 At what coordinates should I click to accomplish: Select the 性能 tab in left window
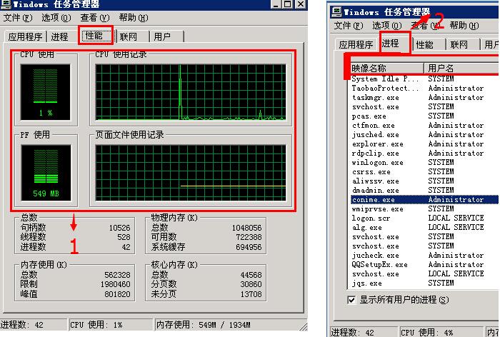click(x=95, y=35)
